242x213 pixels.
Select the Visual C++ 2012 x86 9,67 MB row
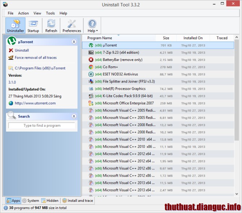(158, 168)
